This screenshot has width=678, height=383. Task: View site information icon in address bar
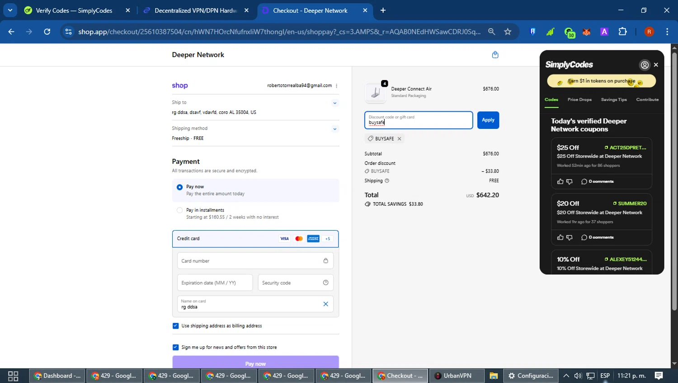point(68,32)
